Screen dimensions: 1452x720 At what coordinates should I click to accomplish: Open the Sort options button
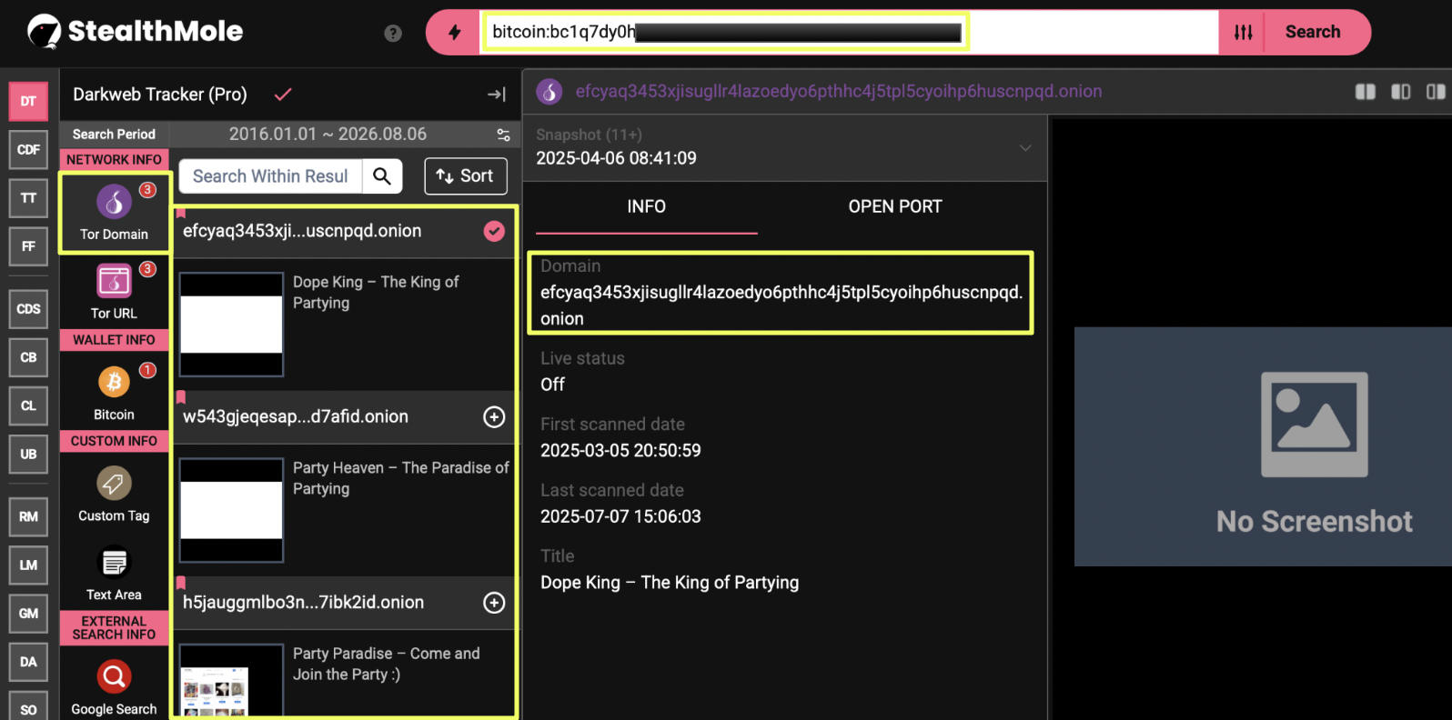pyautogui.click(x=466, y=176)
